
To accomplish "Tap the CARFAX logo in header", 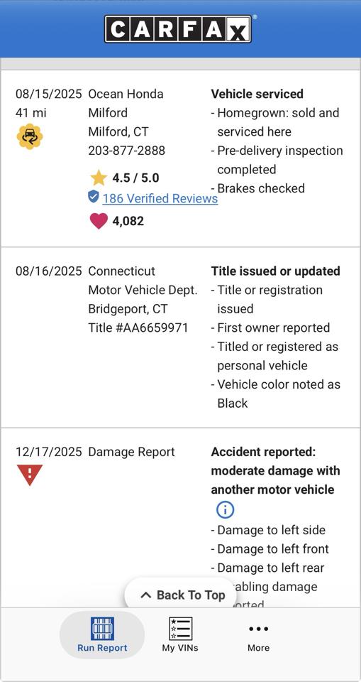I will pyautogui.click(x=179, y=29).
